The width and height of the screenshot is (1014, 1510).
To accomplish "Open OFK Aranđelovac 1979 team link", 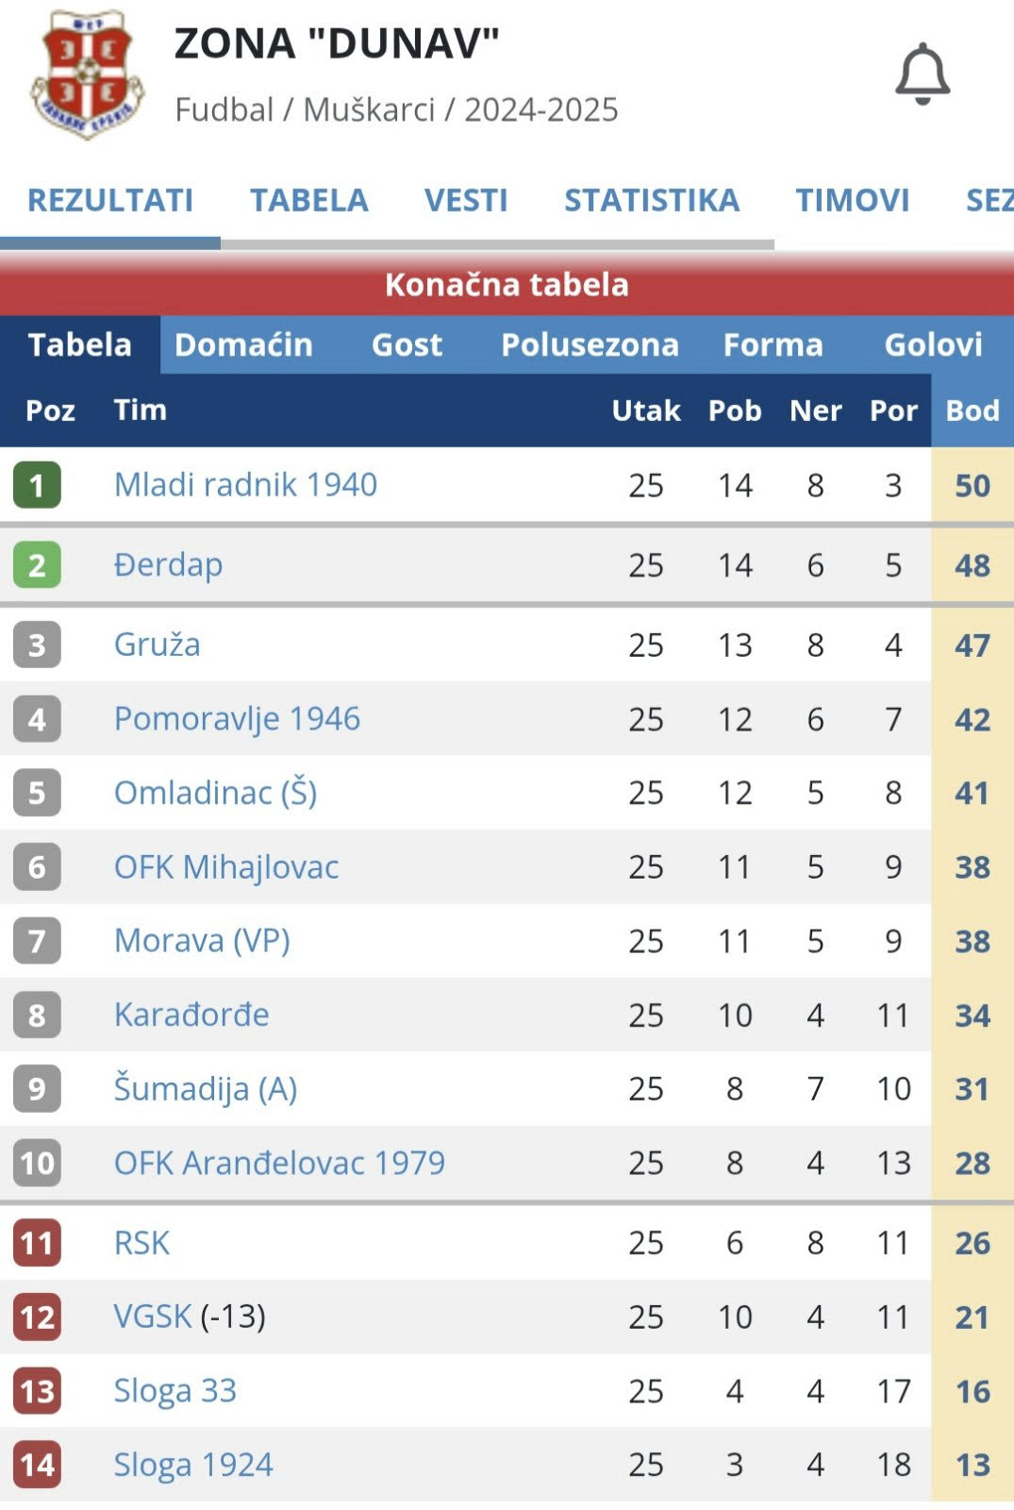I will pyautogui.click(x=279, y=1163).
